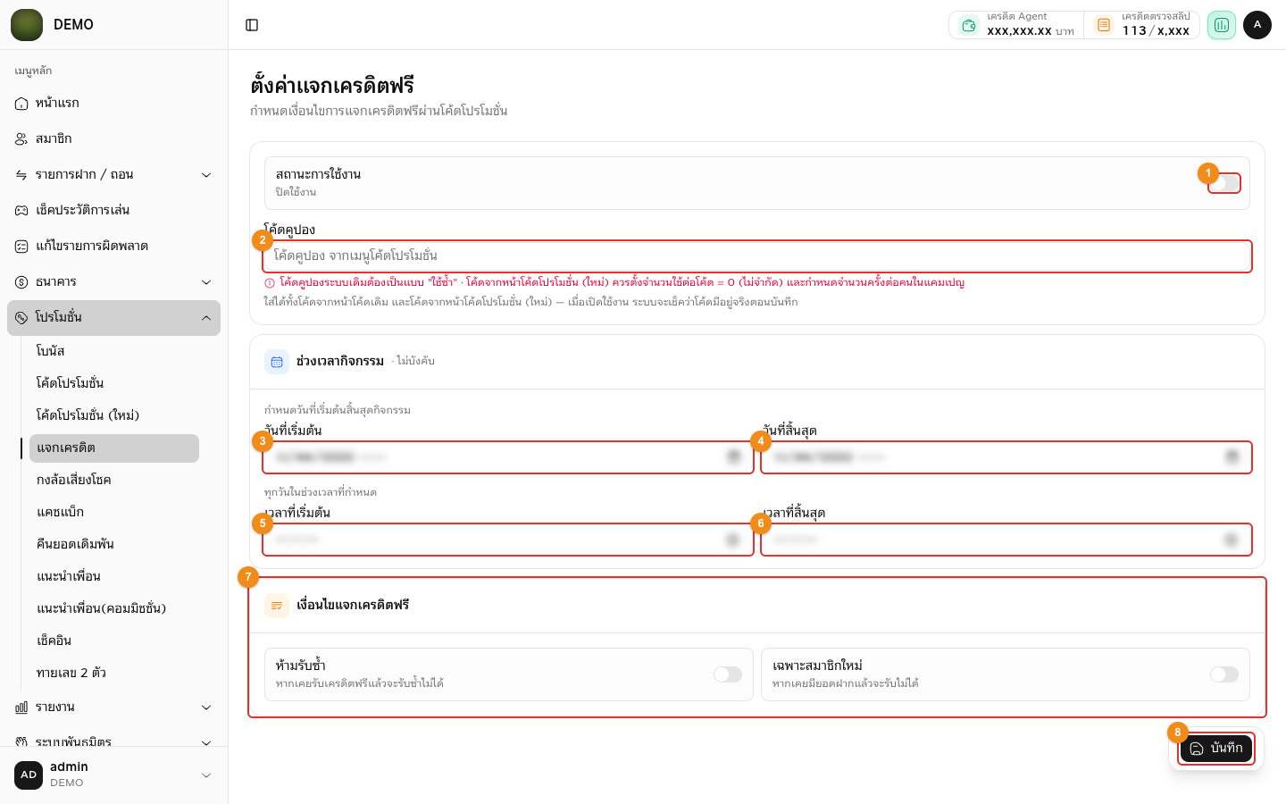The height and width of the screenshot is (804, 1286).
Task: Click the วันที่เริ่มต้น date field
Action: (508, 457)
